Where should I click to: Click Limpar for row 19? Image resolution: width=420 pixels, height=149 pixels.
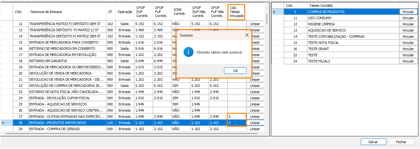coord(255,67)
